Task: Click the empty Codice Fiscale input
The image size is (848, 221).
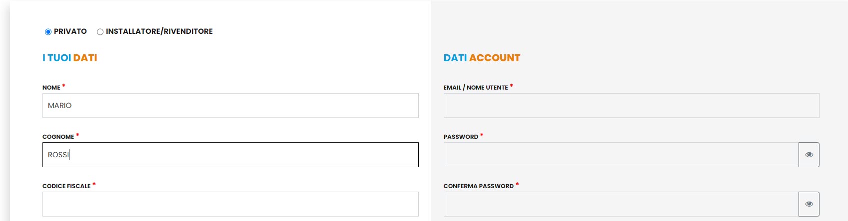Action: [230, 204]
